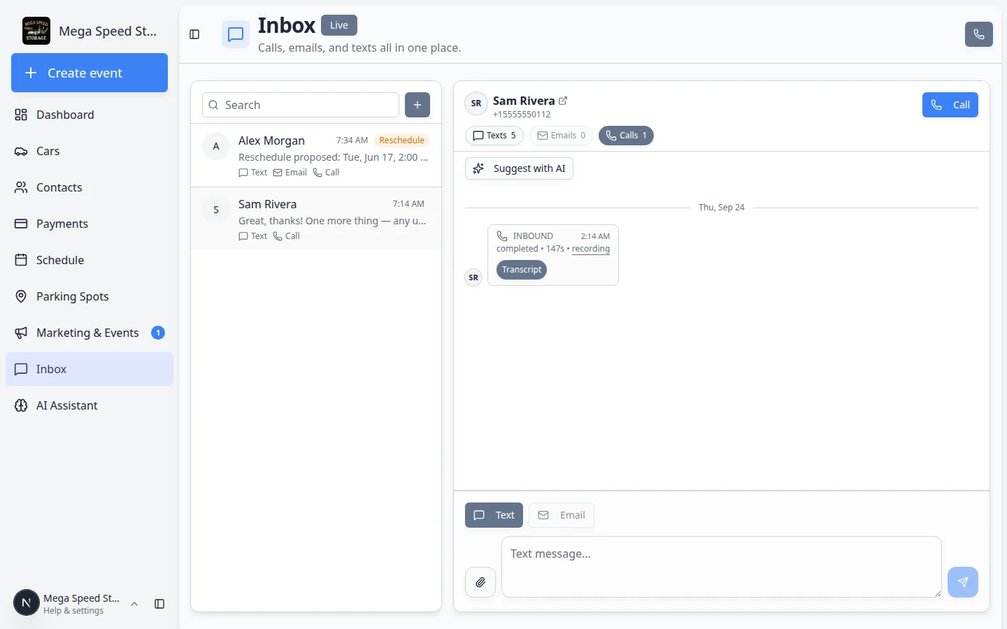Click the Search conversations field
This screenshot has height=629, width=1007.
coord(301,105)
